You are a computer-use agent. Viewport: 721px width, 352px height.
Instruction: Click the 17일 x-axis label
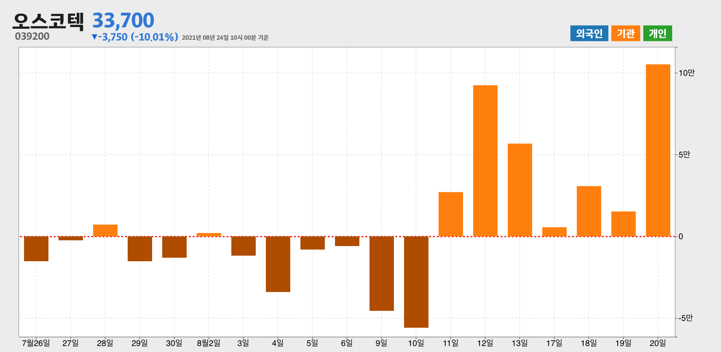coord(554,343)
